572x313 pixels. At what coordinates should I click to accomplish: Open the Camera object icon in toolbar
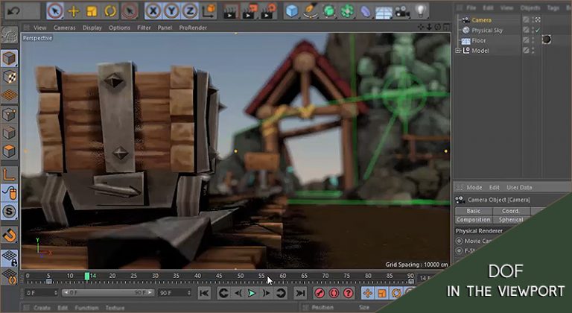pyautogui.click(x=401, y=11)
